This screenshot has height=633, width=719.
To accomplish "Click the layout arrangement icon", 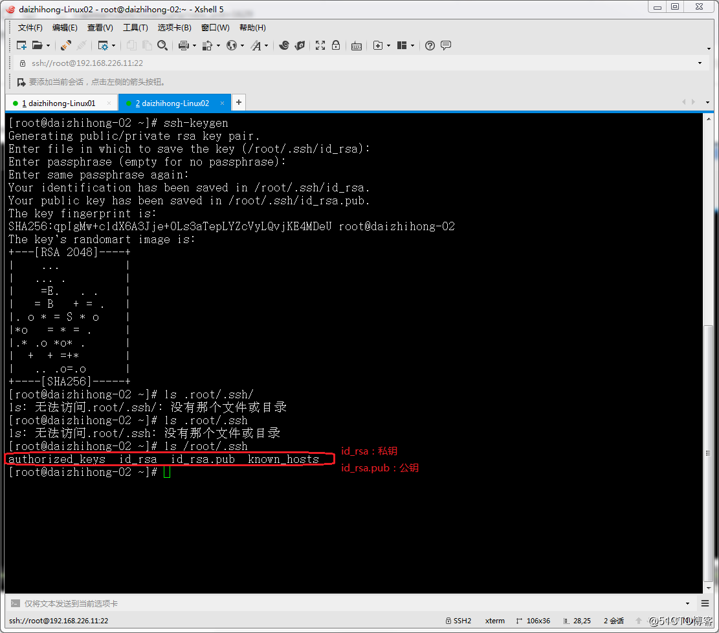I will [402, 45].
